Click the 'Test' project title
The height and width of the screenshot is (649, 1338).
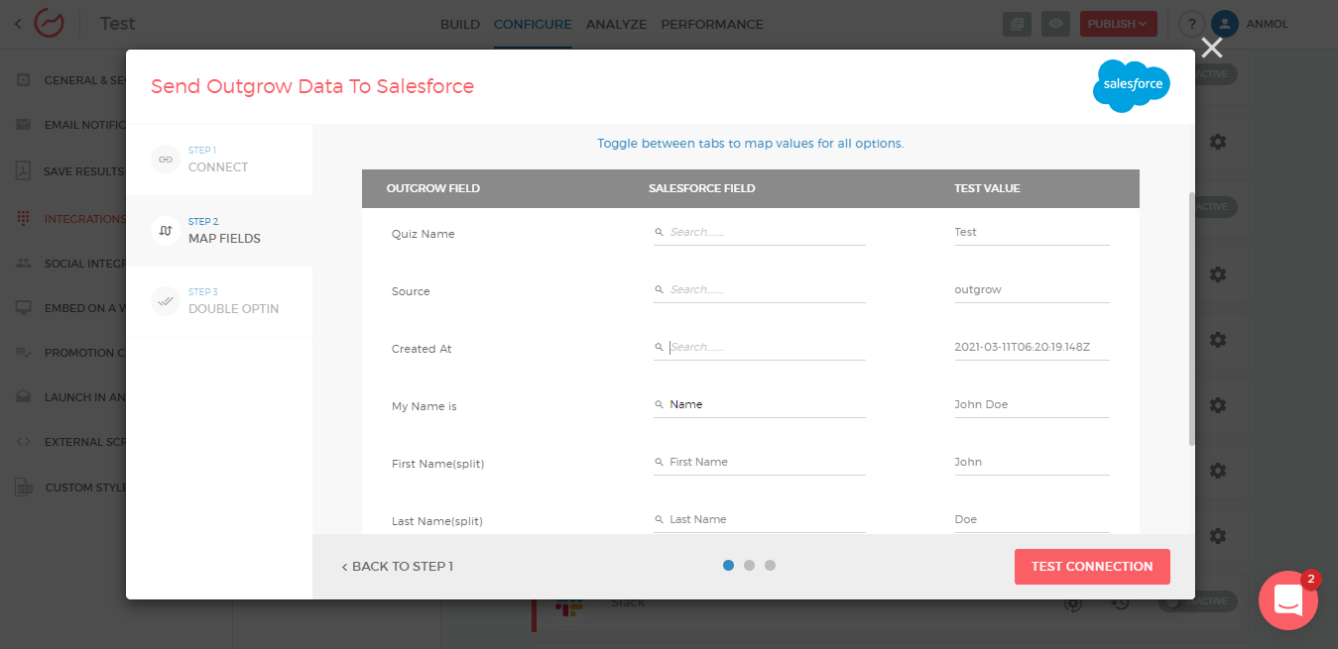click(x=117, y=24)
